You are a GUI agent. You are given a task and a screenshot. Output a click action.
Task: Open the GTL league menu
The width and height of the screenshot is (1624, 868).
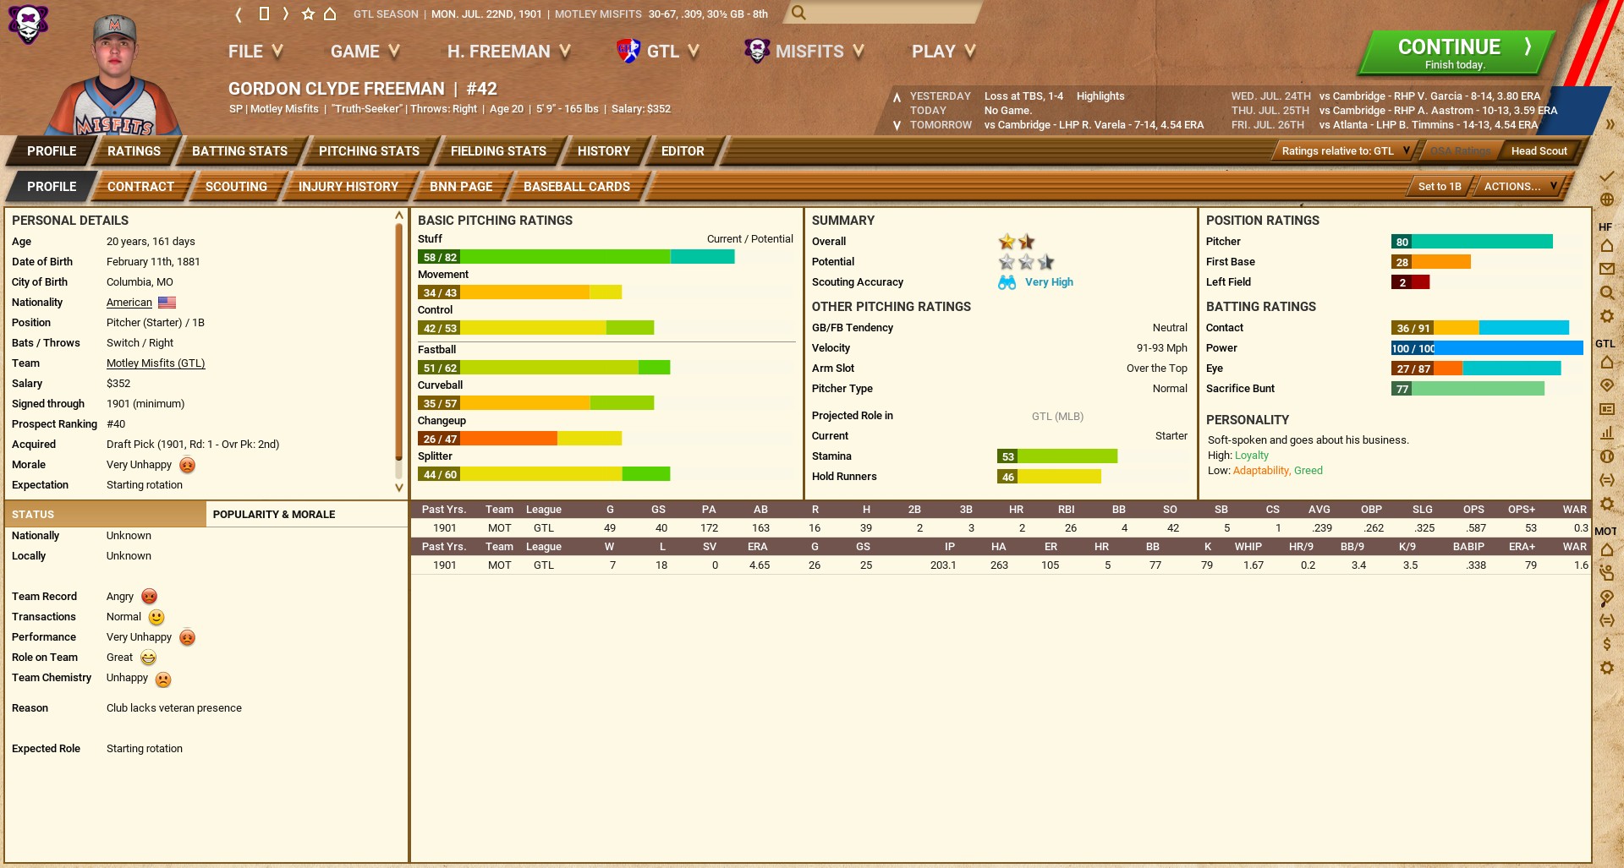(658, 52)
